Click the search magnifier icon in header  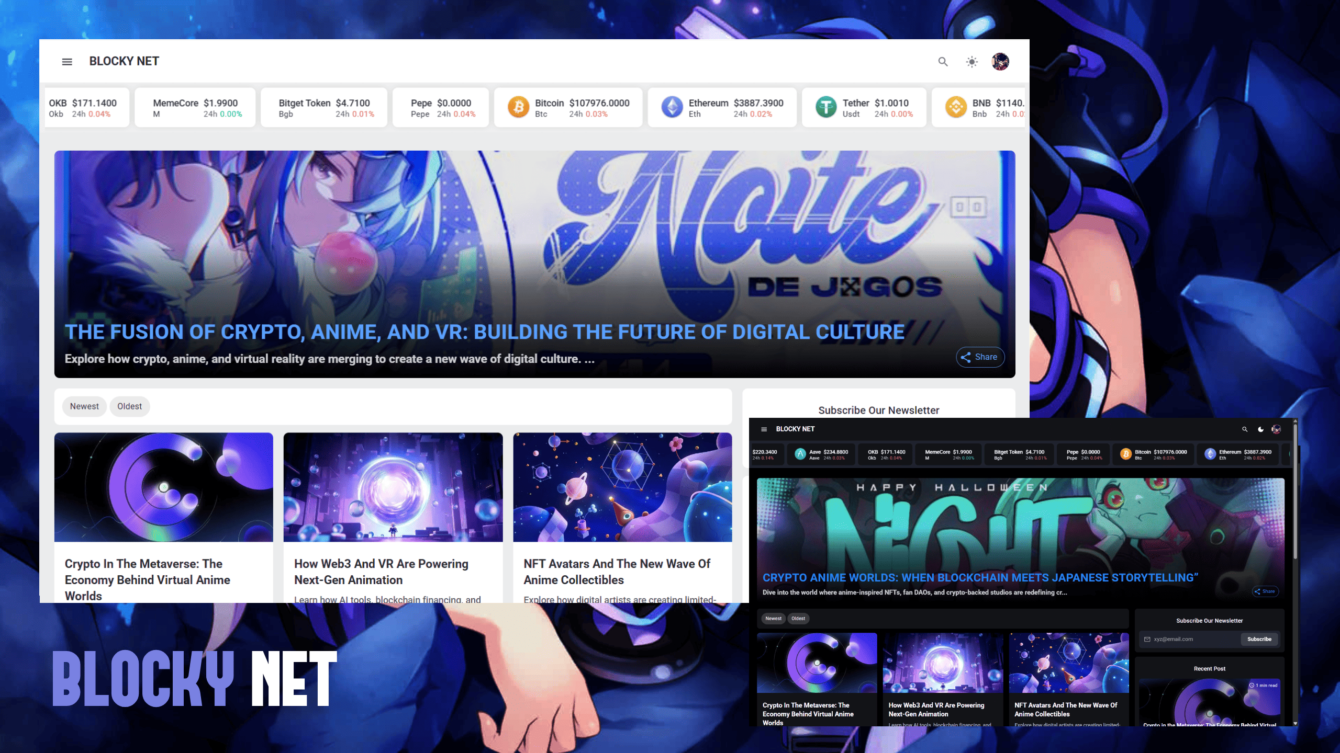(943, 62)
